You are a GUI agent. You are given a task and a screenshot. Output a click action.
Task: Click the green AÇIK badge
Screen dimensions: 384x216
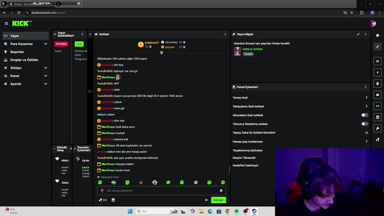(x=79, y=44)
